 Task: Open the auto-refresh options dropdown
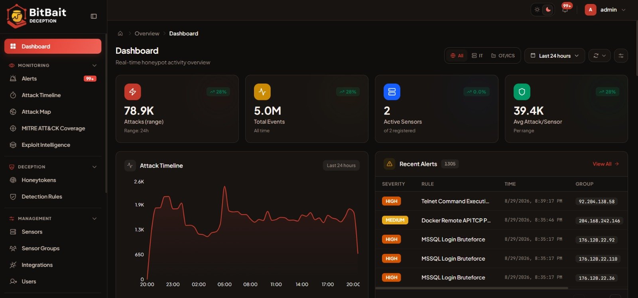pyautogui.click(x=599, y=56)
